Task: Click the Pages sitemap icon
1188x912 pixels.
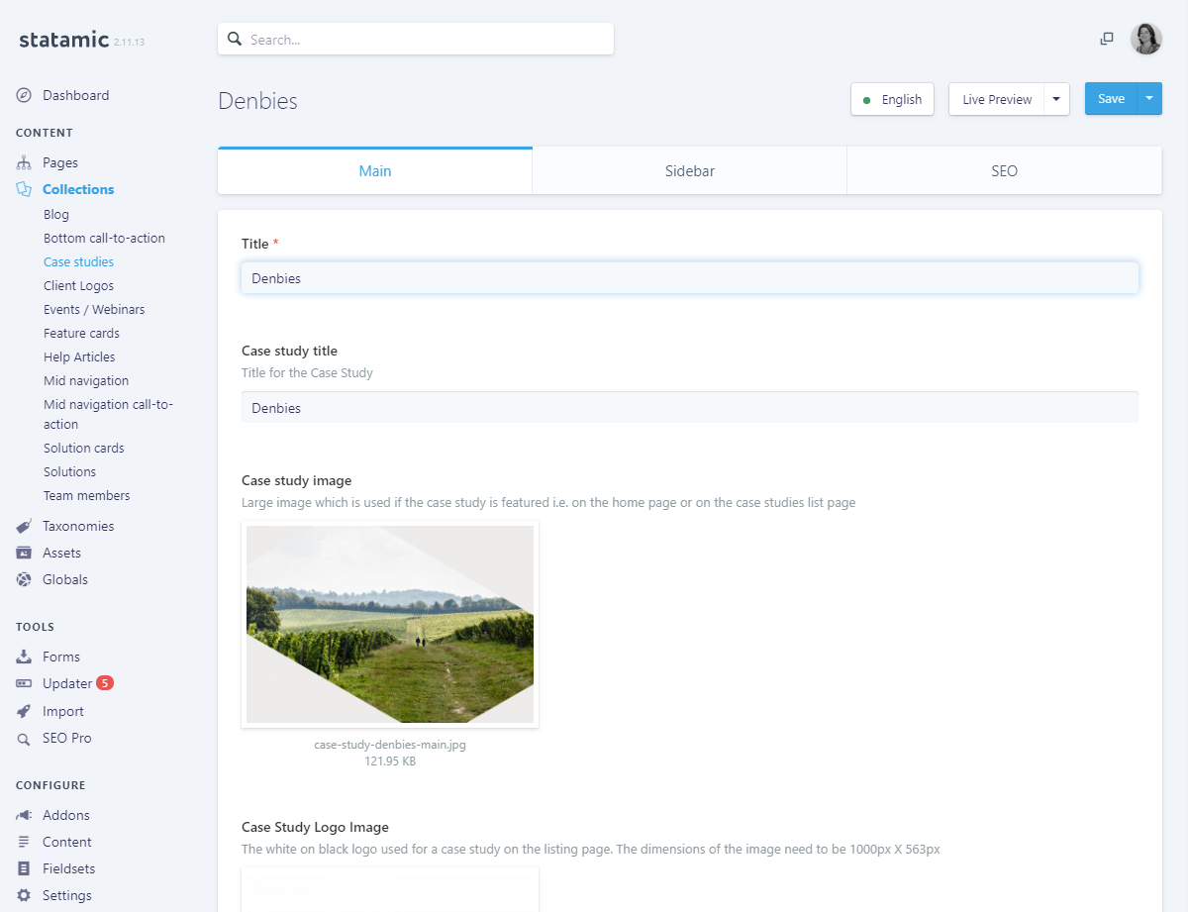Action: pyautogui.click(x=24, y=163)
